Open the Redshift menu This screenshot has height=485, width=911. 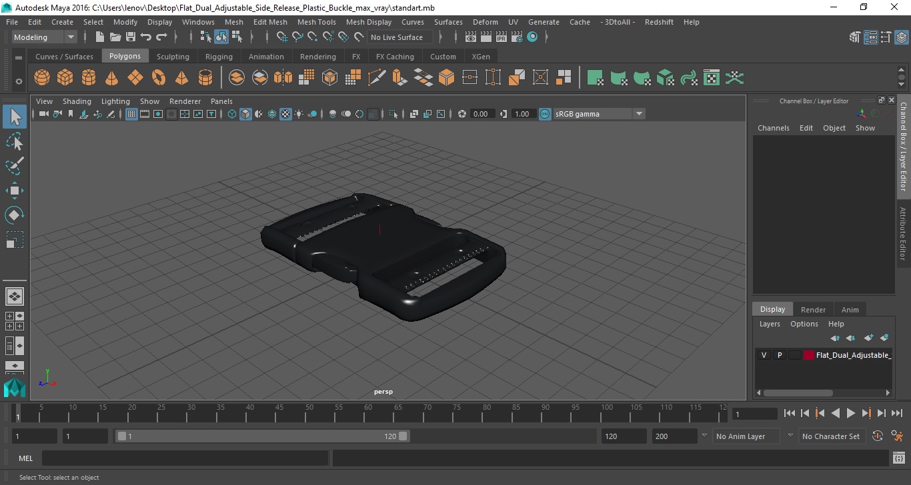pos(659,22)
